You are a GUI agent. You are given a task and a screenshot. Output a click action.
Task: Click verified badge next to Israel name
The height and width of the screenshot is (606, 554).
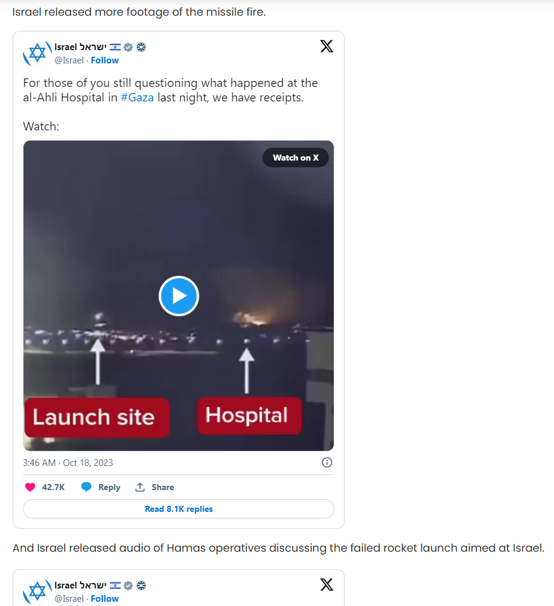[x=129, y=47]
